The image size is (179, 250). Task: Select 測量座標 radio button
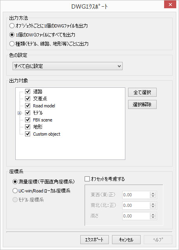pos(15,181)
